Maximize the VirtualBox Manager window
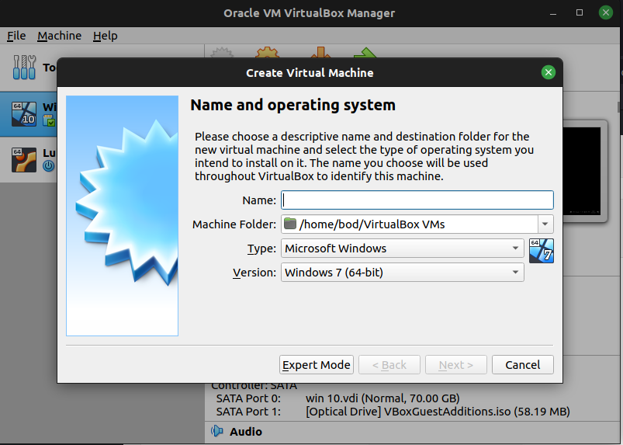This screenshot has width=623, height=445. click(x=580, y=12)
